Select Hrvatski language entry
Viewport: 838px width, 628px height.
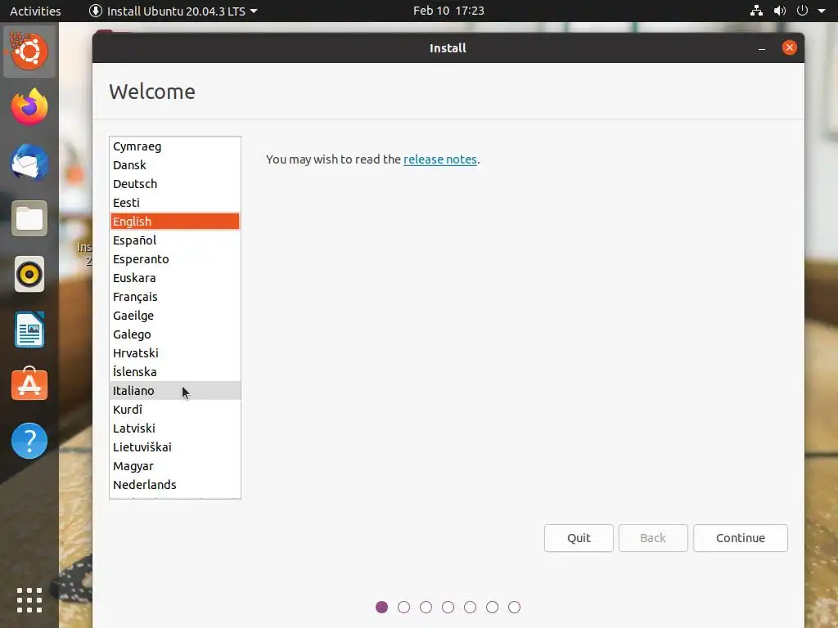tap(175, 353)
